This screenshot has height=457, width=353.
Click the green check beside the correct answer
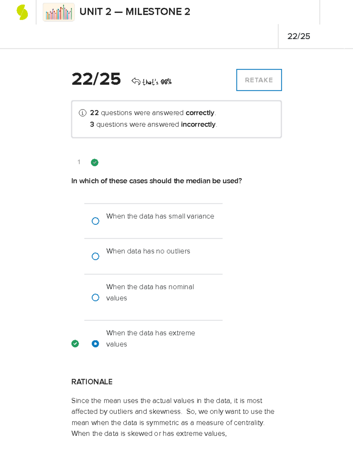click(75, 343)
